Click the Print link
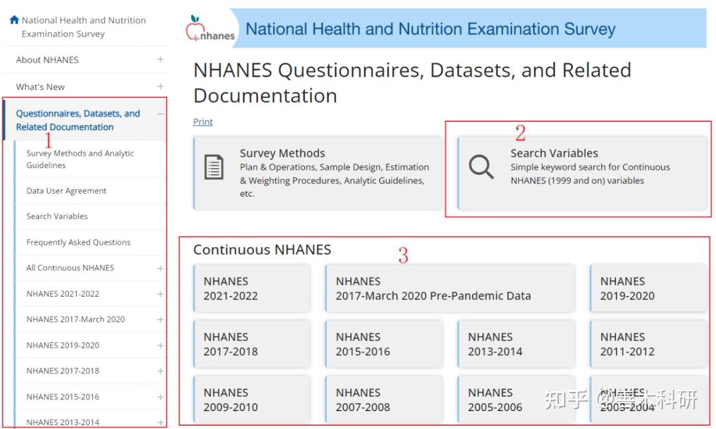 (x=202, y=121)
